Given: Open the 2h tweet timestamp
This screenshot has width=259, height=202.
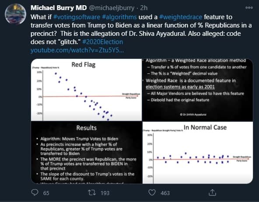Looking at the screenshot, I should click(x=143, y=8).
